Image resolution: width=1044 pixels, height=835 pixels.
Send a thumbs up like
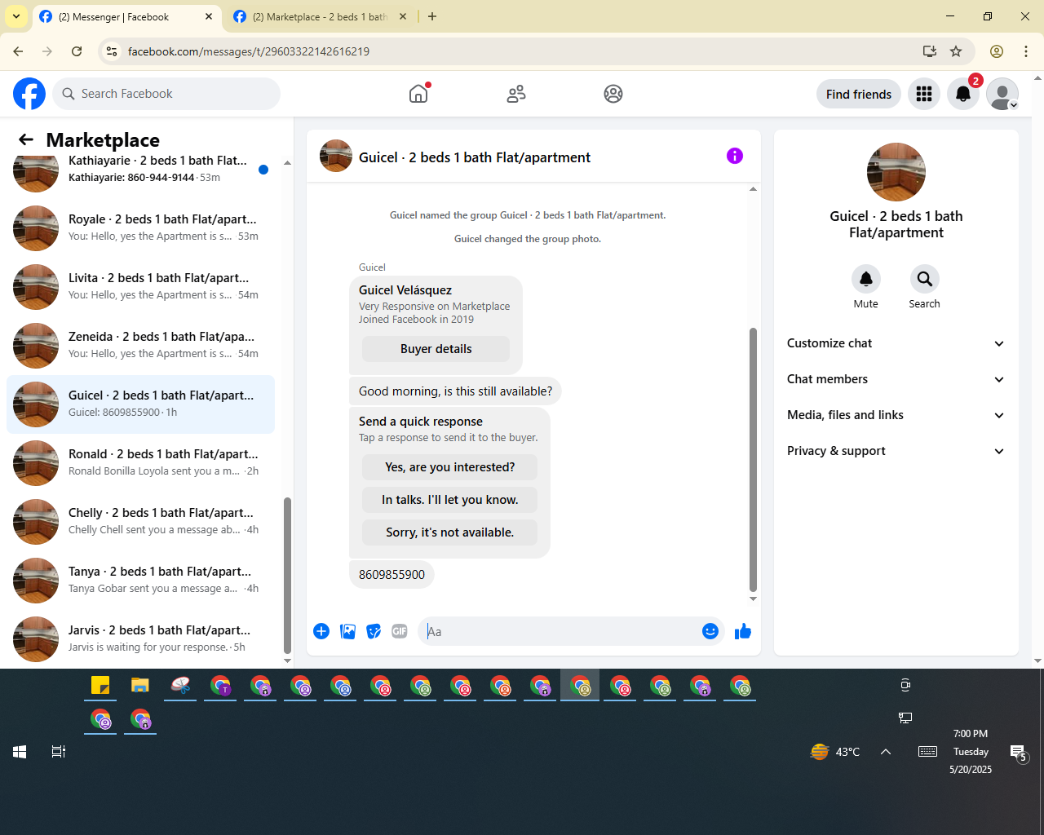(x=742, y=631)
